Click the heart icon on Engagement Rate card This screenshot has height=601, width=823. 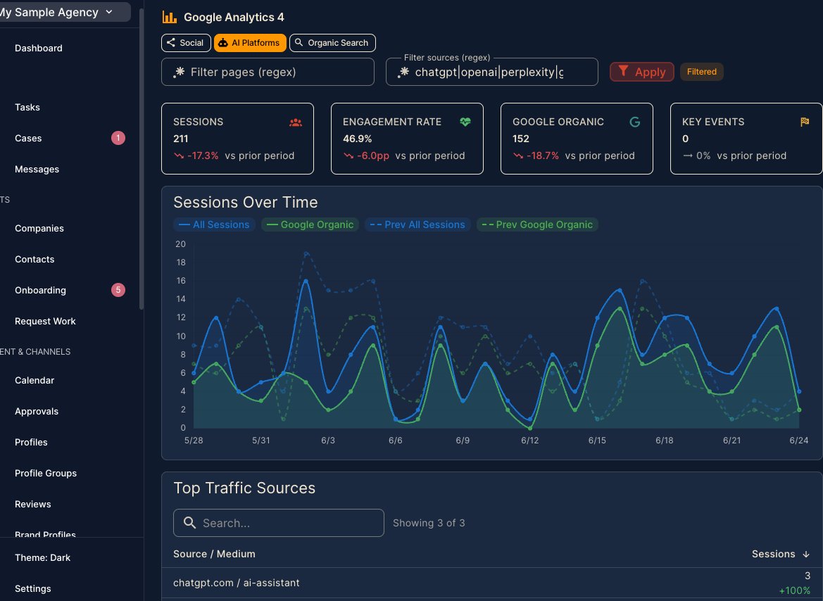tap(465, 122)
